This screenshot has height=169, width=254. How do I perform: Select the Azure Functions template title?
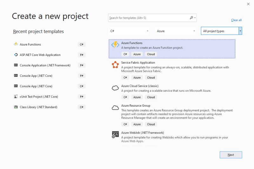pos(132,43)
